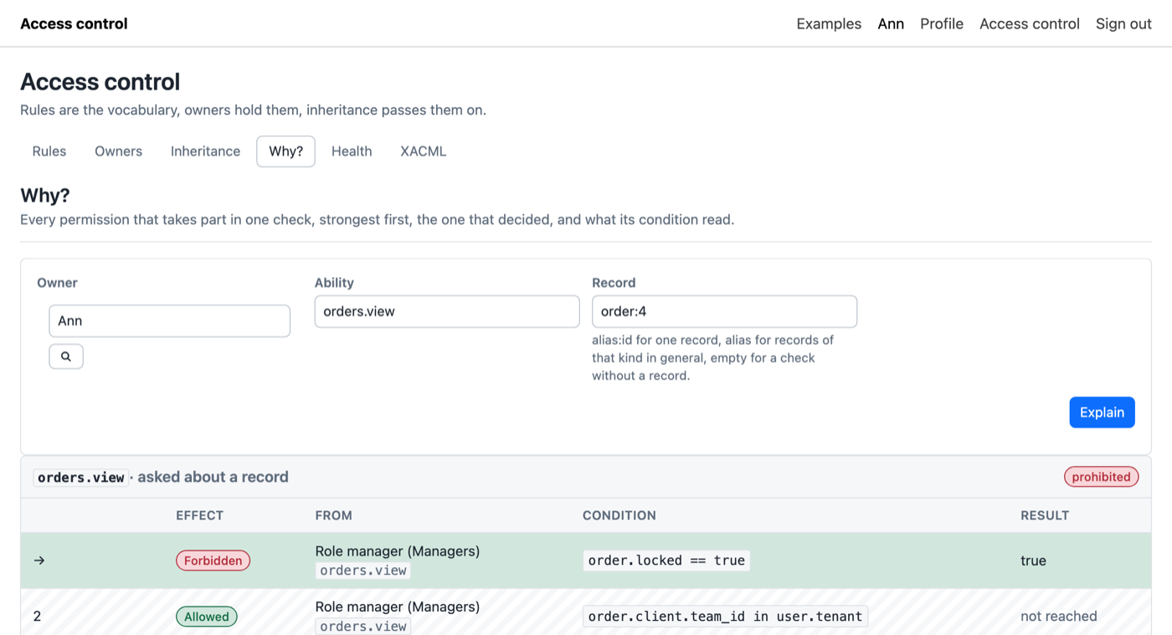Viewport: 1172px width, 635px height.
Task: Click the condition order.locked == true
Action: point(666,561)
